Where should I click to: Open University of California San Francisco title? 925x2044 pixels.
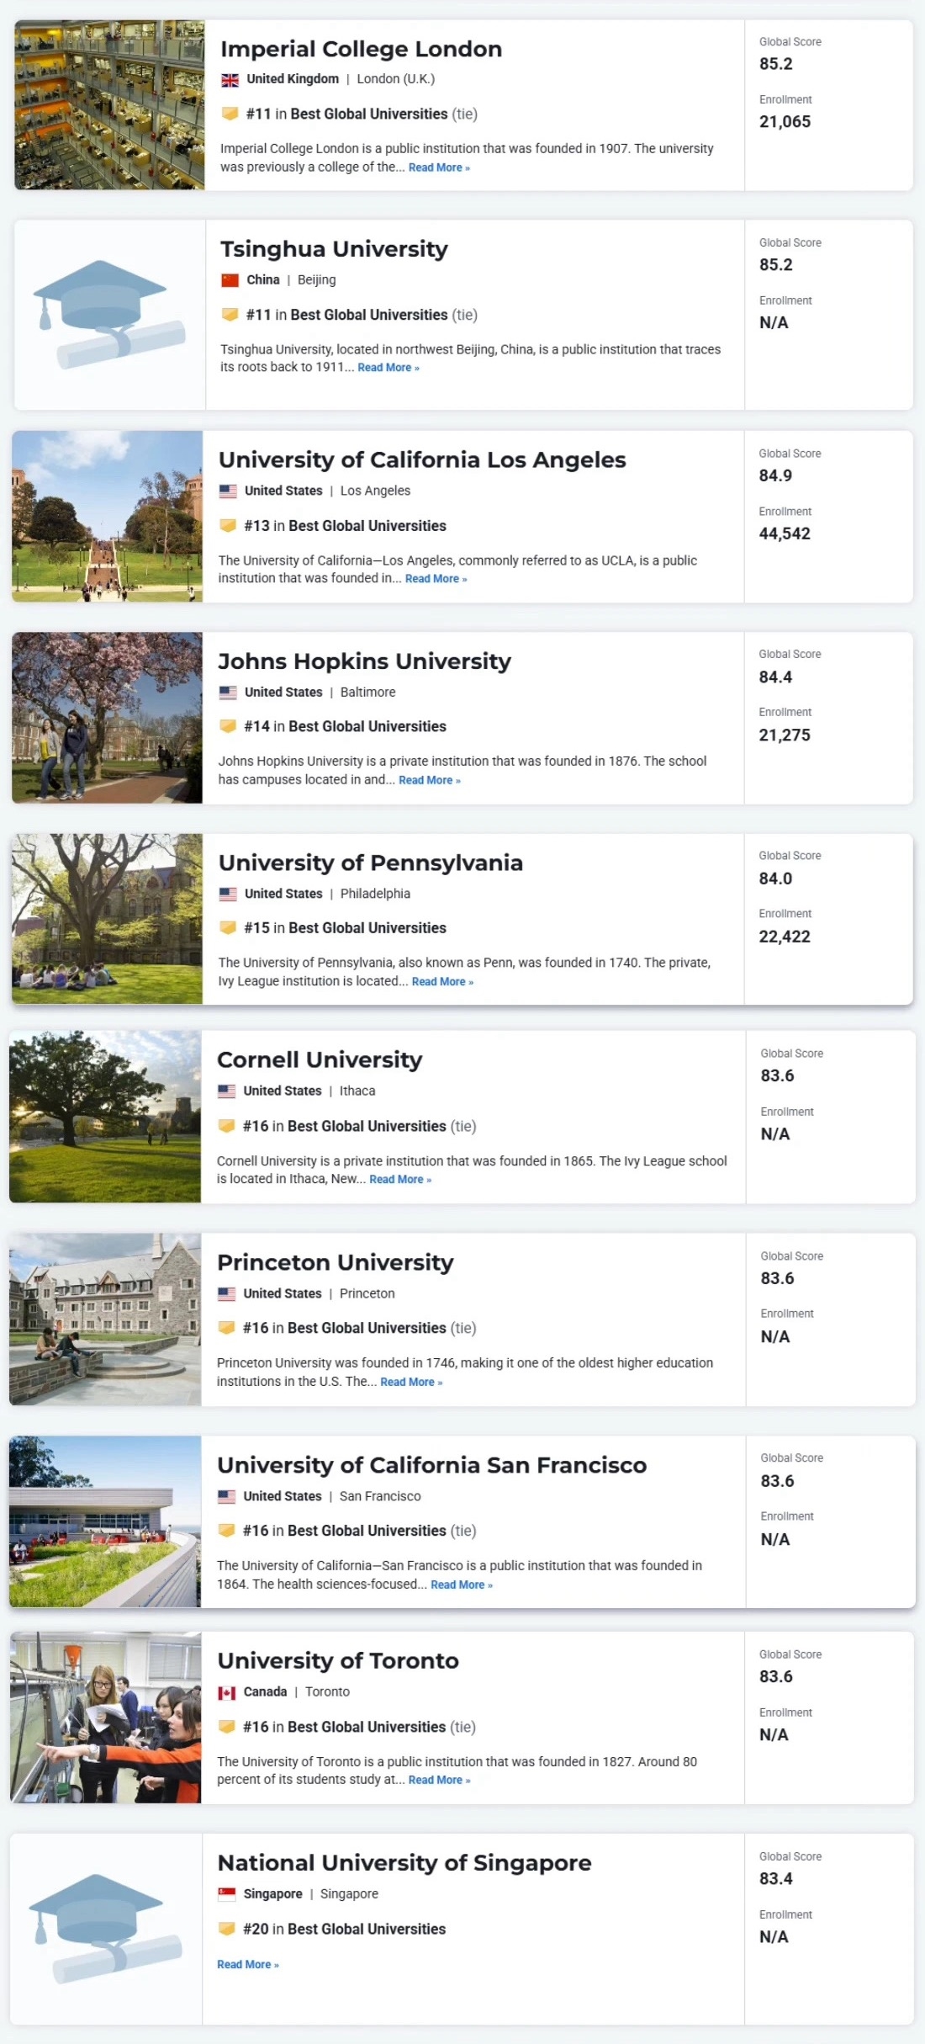pyautogui.click(x=431, y=1465)
